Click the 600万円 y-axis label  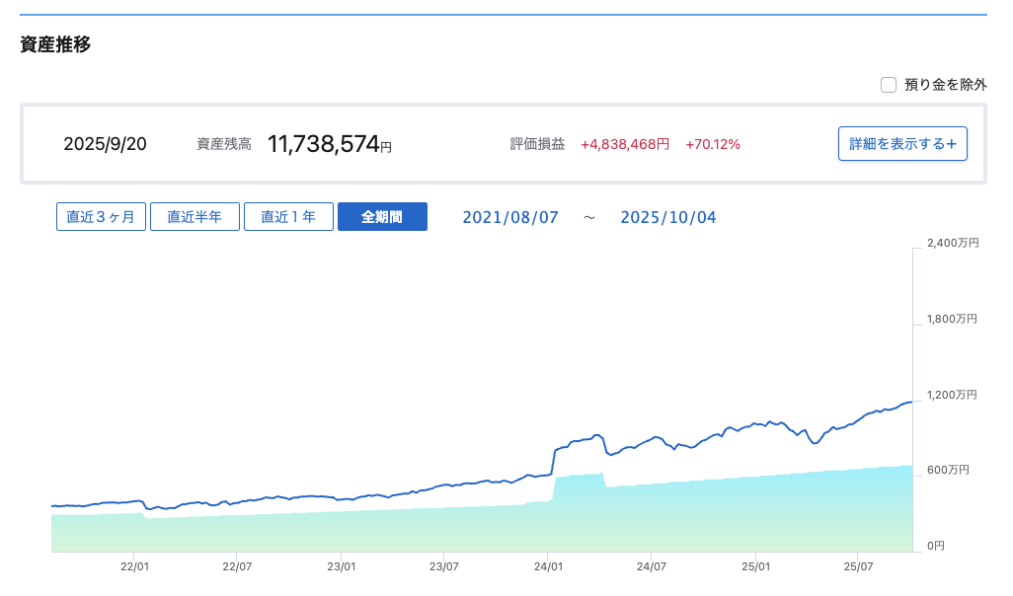[x=949, y=470]
